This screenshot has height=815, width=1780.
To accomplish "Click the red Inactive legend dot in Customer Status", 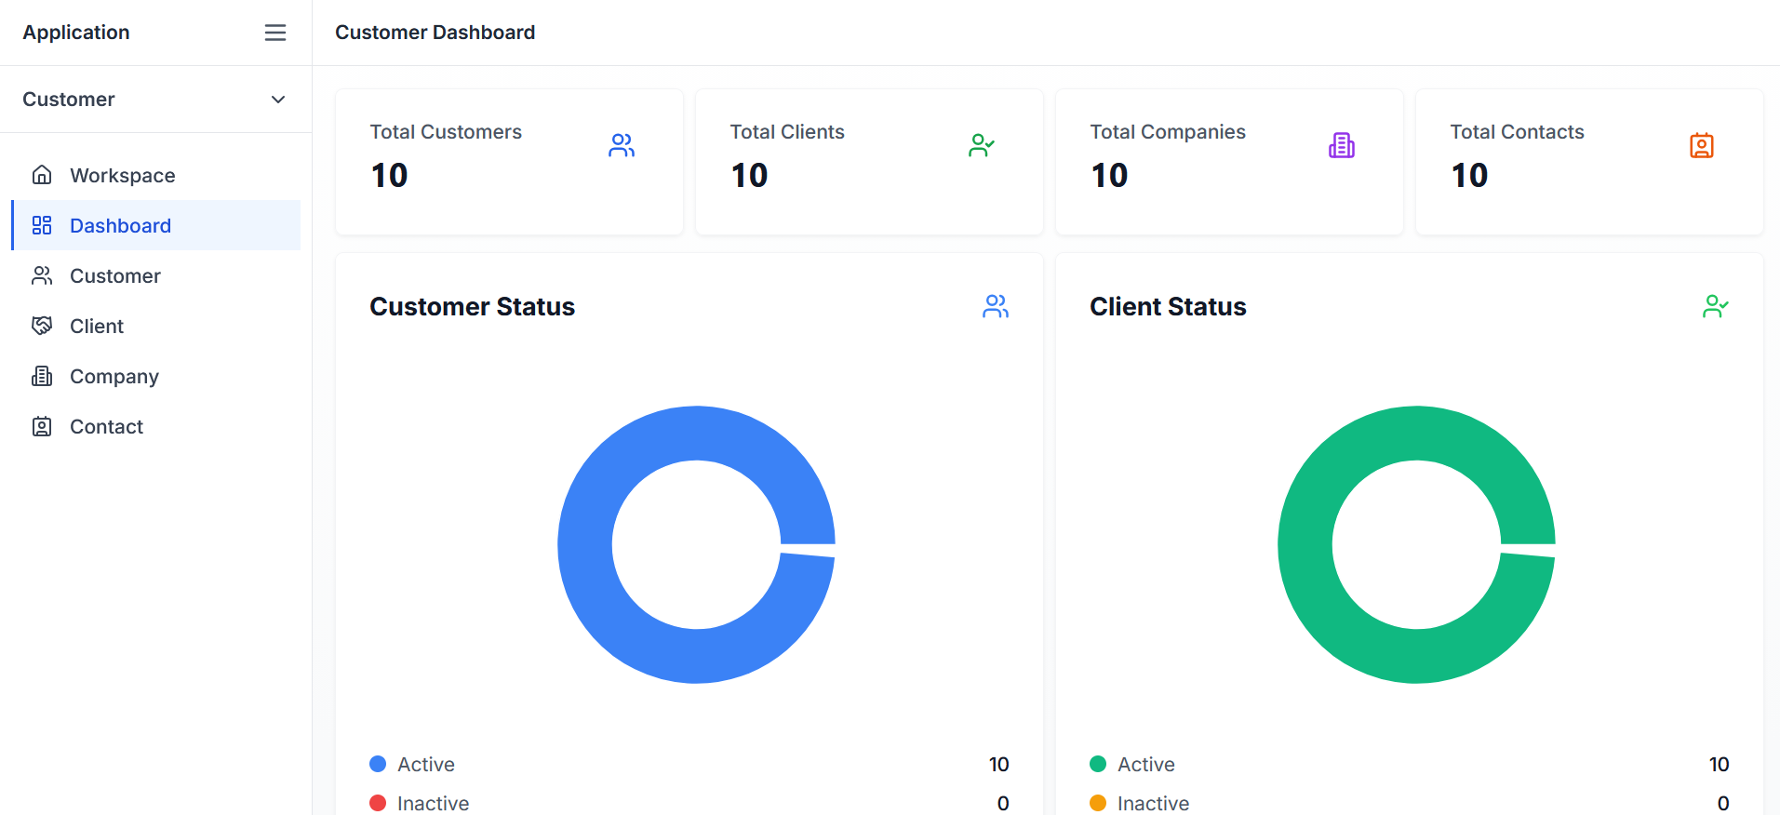I will 378,803.
